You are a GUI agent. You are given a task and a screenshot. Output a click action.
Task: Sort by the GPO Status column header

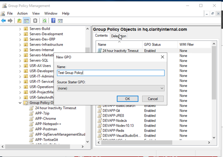tap(160, 45)
